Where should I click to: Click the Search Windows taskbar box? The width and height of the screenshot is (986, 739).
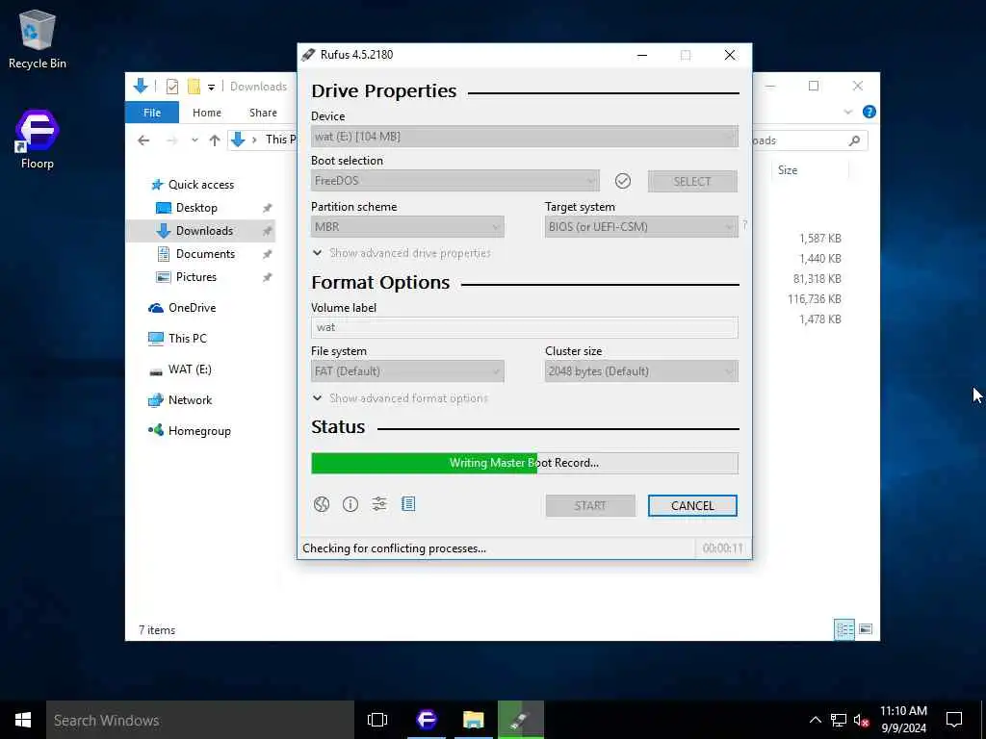tap(200, 720)
